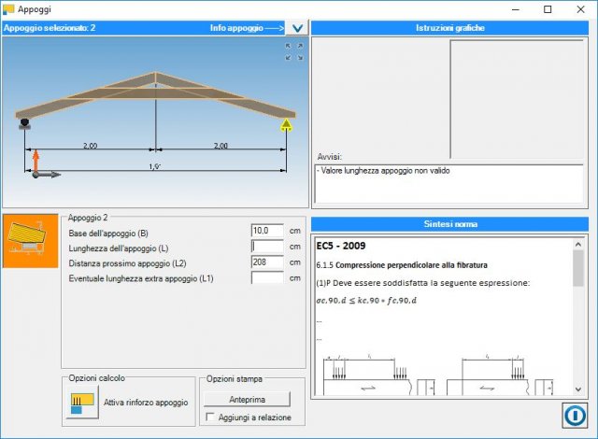Viewport: 598px width, 439px height.
Task: Click the orange vertical axis arrow
Action: tap(36, 161)
